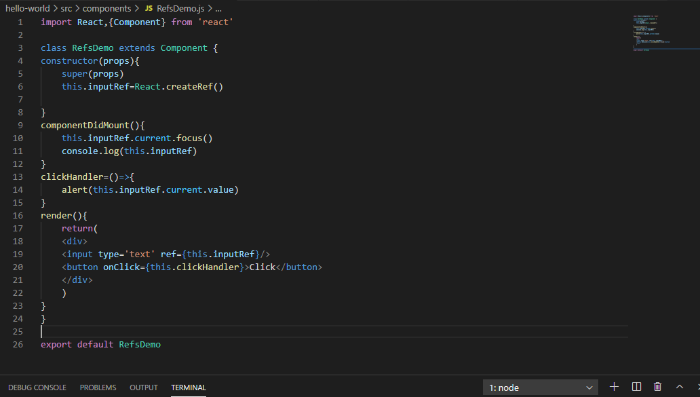Screen dimensions: 700x397
Task: Open the breadcrumb ellipsis symbol list
Action: pos(218,9)
